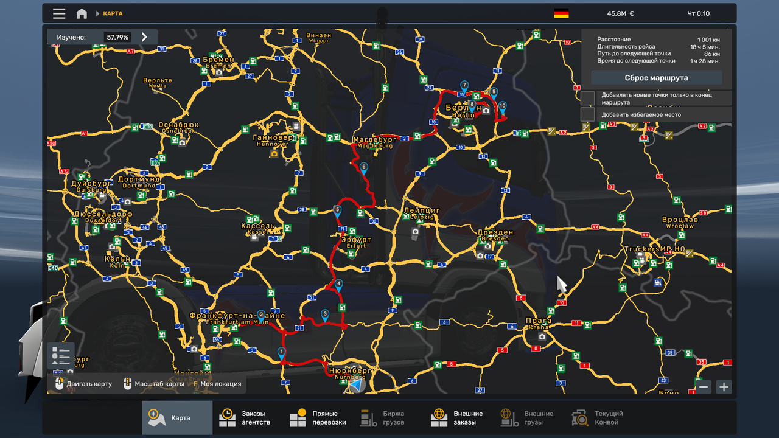Click the Эрфурт city label
Image resolution: width=779 pixels, height=438 pixels.
click(x=356, y=240)
